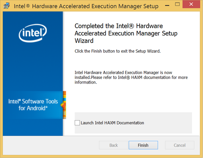The width and height of the screenshot is (203, 158).
Task: Click the Intel Software Tools for Android banner
Action: (x=33, y=105)
